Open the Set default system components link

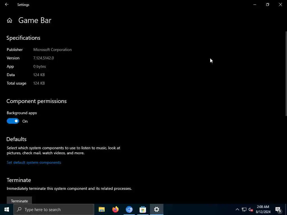(x=34, y=162)
